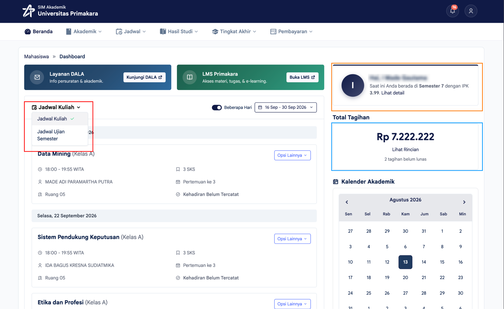Click the Selasa, 22 September 2026 date header
The width and height of the screenshot is (504, 309).
pyautogui.click(x=174, y=216)
